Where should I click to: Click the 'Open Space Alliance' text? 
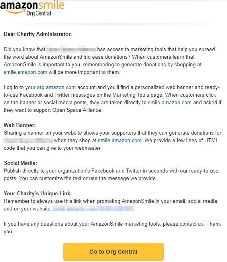[x=77, y=110]
